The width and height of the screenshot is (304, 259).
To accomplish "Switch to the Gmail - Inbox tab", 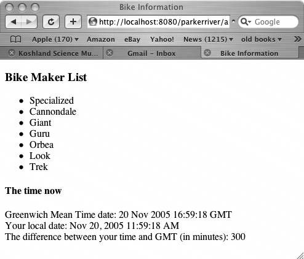I will pyautogui.click(x=151, y=53).
